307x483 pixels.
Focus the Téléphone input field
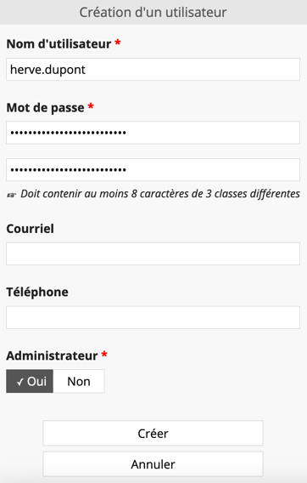[x=153, y=317]
